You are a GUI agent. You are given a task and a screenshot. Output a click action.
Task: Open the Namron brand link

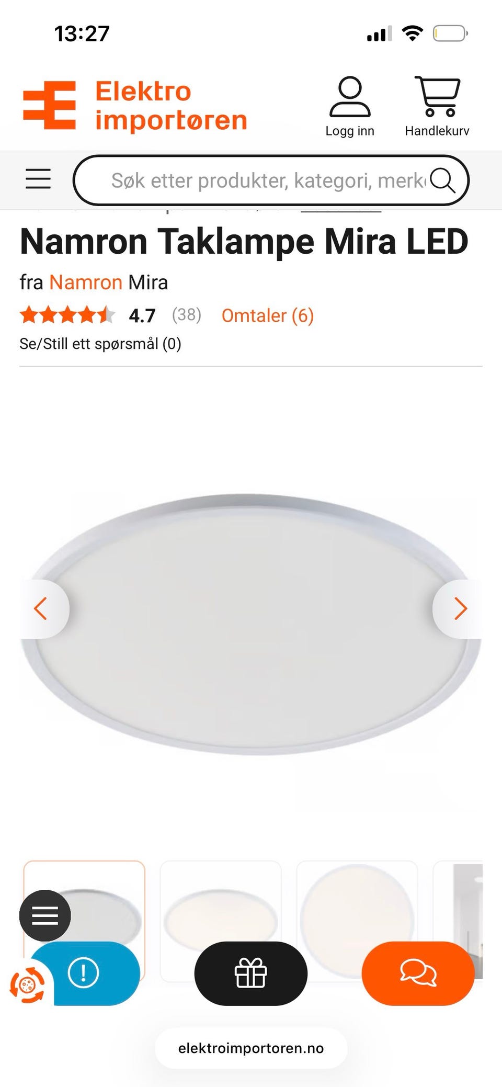86,282
